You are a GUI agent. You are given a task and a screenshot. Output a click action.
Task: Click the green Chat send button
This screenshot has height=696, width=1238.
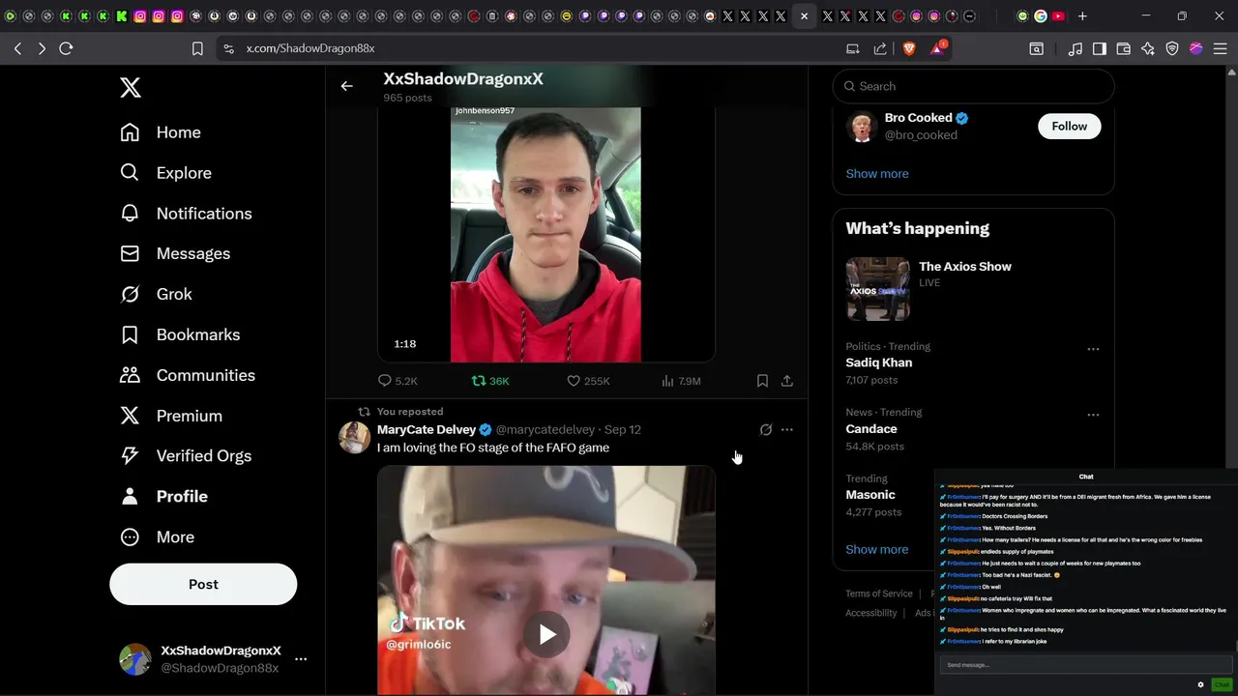(x=1221, y=684)
